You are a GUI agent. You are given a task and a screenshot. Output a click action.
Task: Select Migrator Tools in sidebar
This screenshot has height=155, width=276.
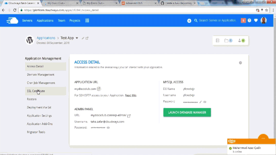(x=46, y=132)
